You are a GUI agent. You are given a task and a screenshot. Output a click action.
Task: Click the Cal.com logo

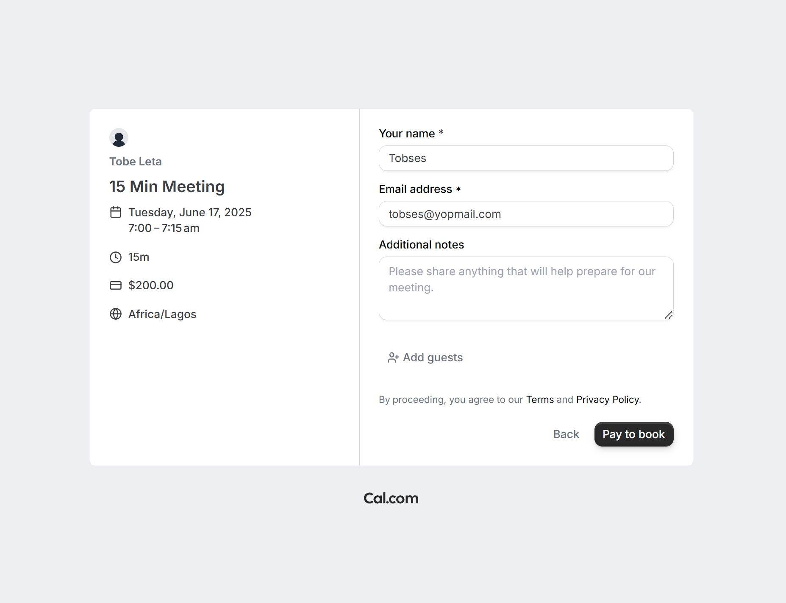click(x=391, y=498)
